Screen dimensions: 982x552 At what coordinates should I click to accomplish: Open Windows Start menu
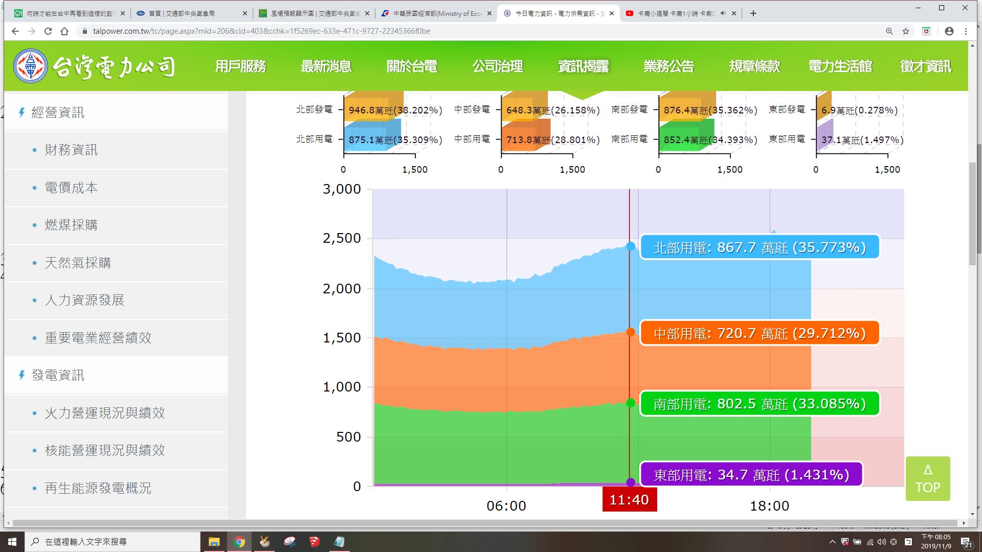[x=12, y=541]
